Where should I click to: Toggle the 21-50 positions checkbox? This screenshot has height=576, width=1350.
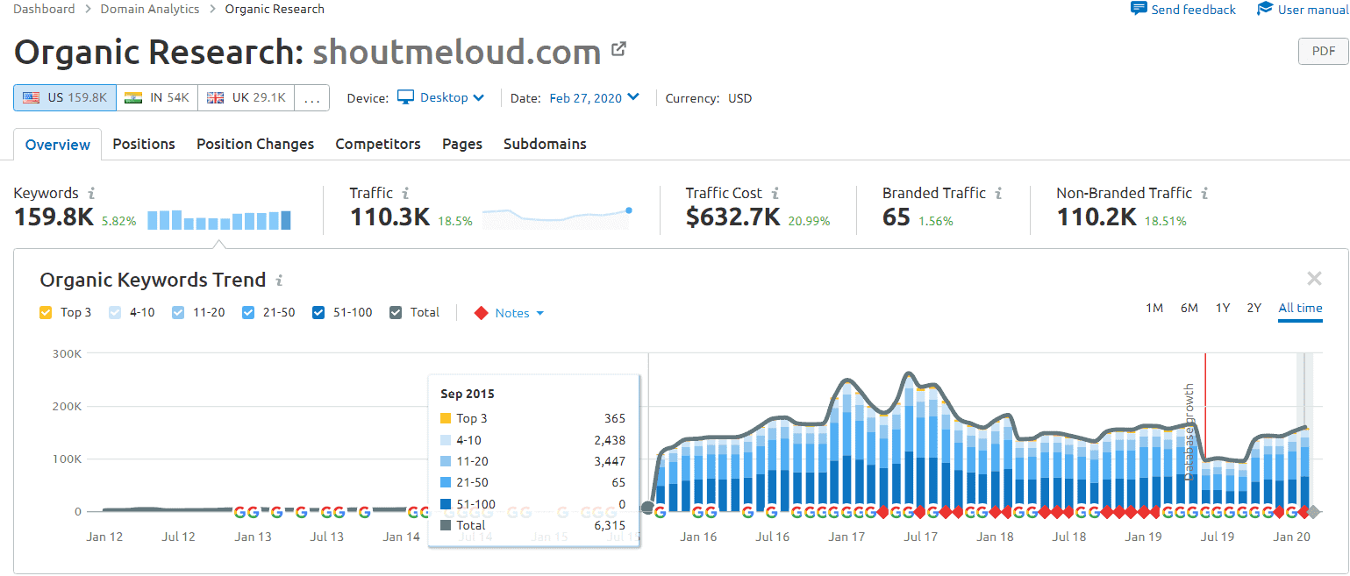coord(248,312)
